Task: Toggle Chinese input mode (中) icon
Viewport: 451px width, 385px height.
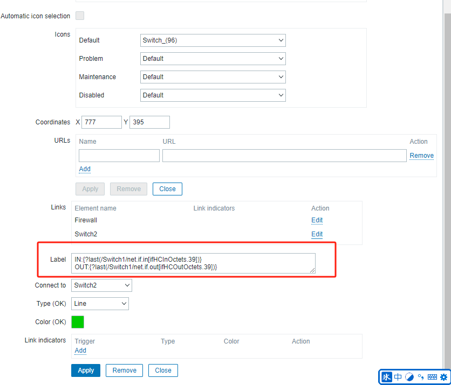Action: pyautogui.click(x=398, y=377)
